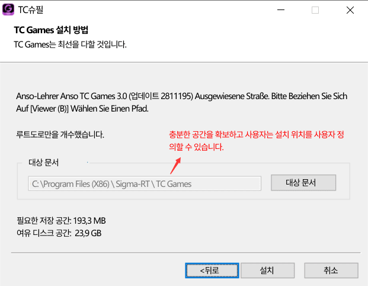
Task: Click the subtitle TC Games는 최선을 다할 것입니다.
Action: click(70, 45)
